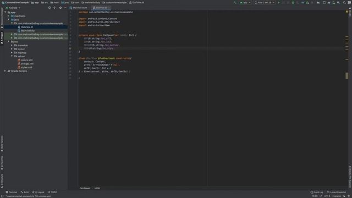The height and width of the screenshot is (198, 352).
Task: Open the Build tool window tab
Action: tap(25, 192)
